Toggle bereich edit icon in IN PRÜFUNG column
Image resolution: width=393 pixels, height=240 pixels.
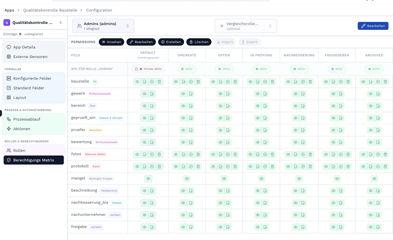point(265,106)
